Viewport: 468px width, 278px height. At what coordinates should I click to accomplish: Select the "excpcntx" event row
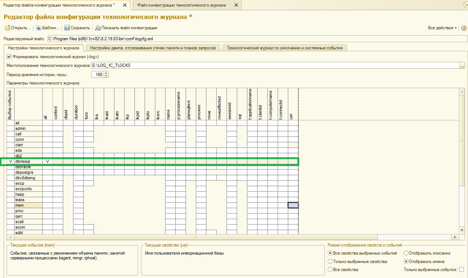(x=28, y=189)
